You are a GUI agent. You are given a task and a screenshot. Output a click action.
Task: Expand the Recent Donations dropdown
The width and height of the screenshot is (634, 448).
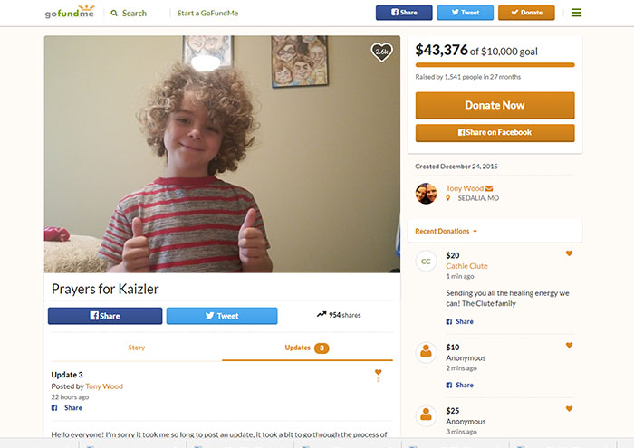pyautogui.click(x=446, y=231)
